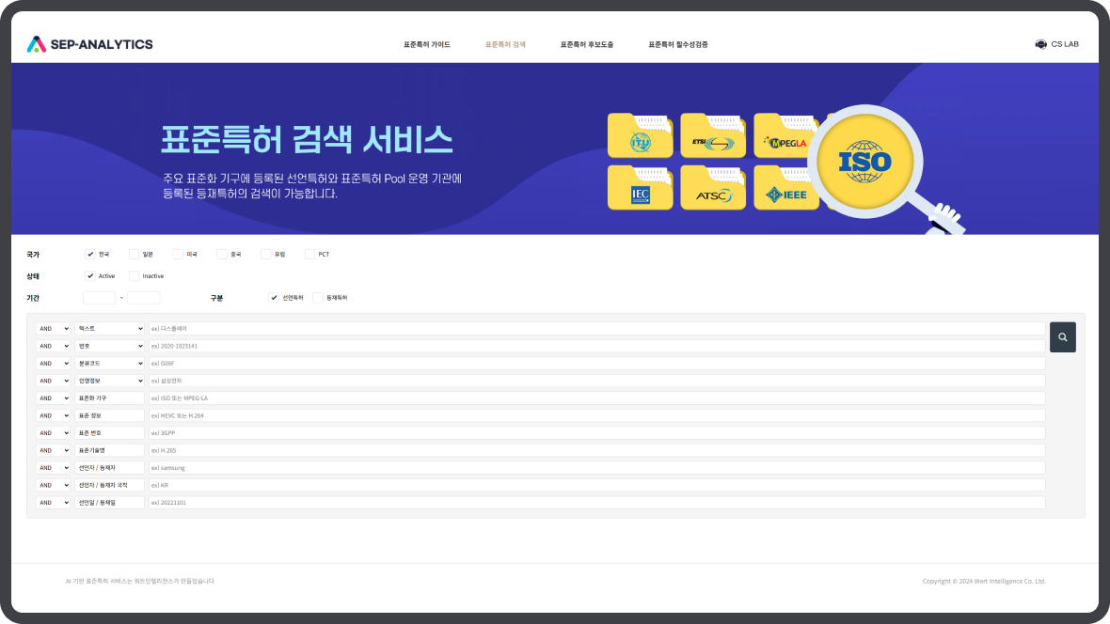
Task: Open the 표준특허 가이드 menu
Action: (427, 44)
